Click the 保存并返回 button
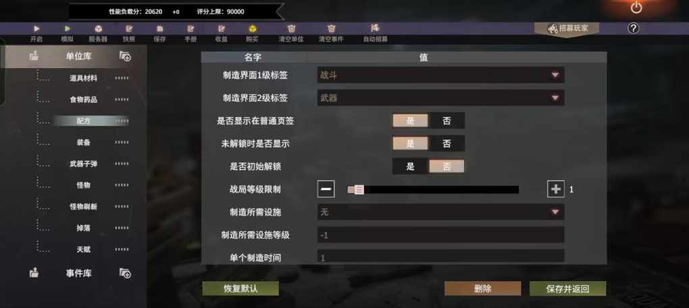689x308 pixels. point(567,288)
